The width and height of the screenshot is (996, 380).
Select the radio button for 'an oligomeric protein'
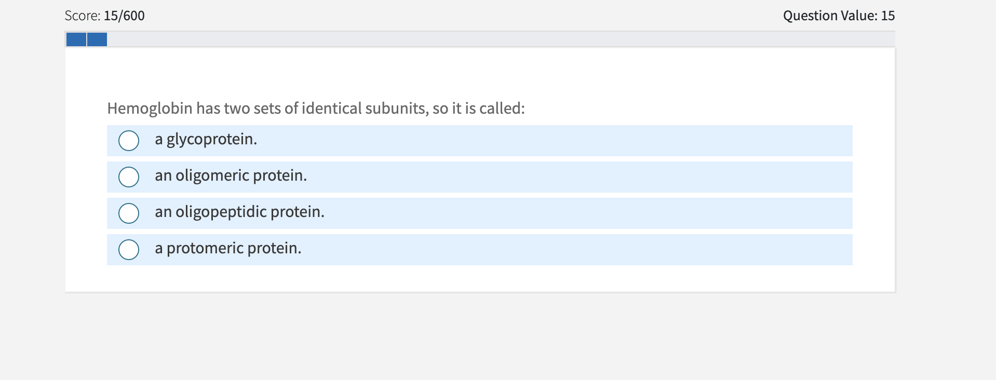tap(128, 177)
